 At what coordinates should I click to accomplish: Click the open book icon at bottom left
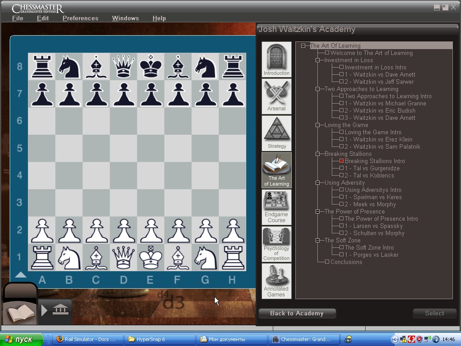20,313
